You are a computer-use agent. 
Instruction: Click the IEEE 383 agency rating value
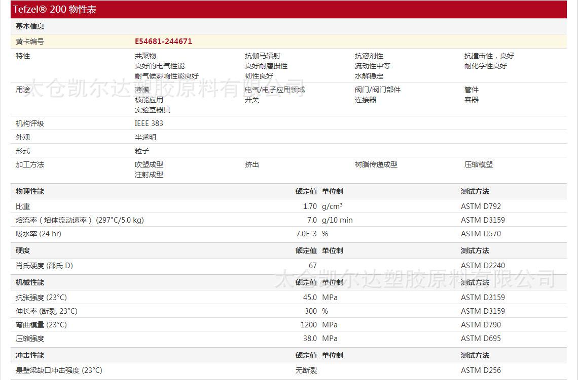(149, 123)
